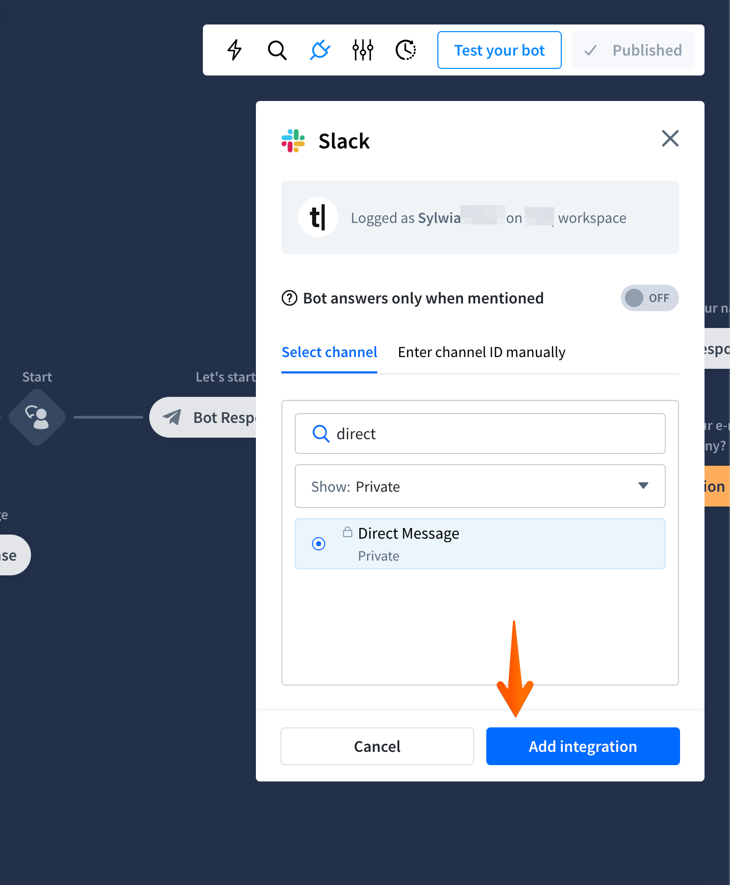Click the Add integration button

pos(583,746)
